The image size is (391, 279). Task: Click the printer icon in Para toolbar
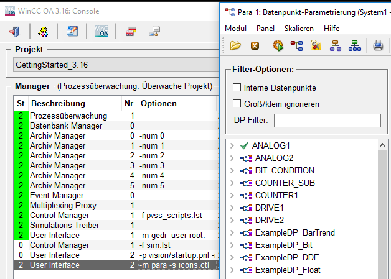pos(377,45)
